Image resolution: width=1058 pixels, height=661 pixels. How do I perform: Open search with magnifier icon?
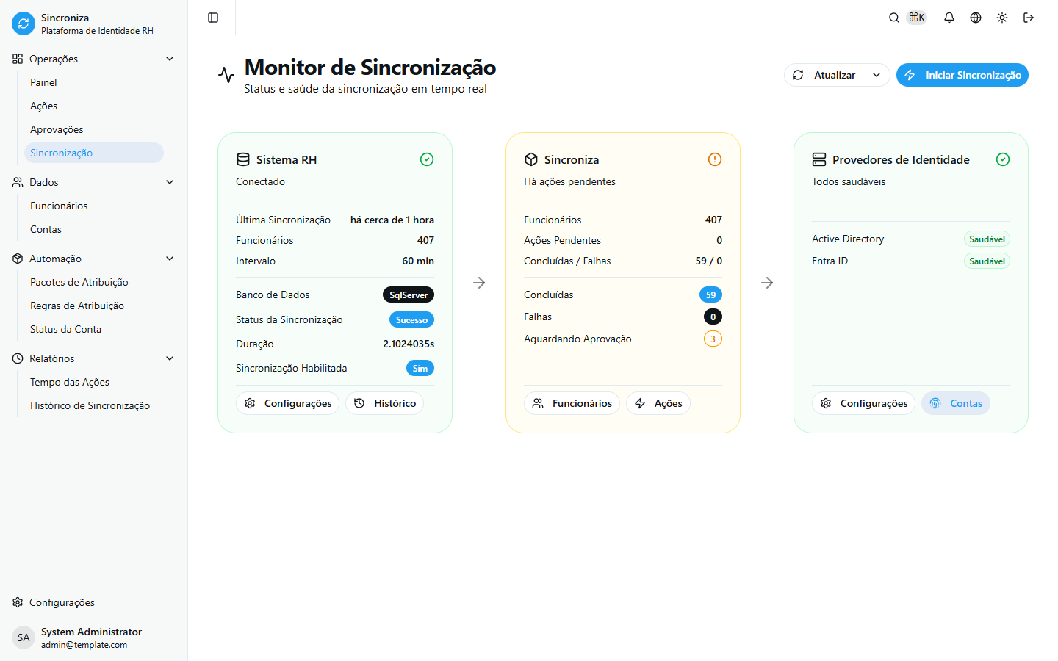(893, 18)
